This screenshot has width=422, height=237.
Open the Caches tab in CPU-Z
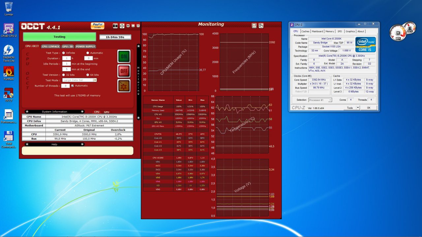point(305,31)
